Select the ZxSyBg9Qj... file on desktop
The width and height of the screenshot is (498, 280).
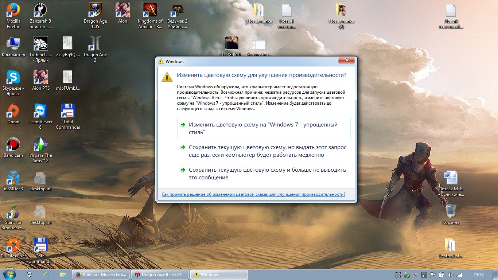68,47
